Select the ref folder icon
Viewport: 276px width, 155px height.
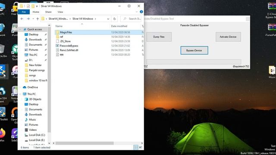click(x=57, y=37)
